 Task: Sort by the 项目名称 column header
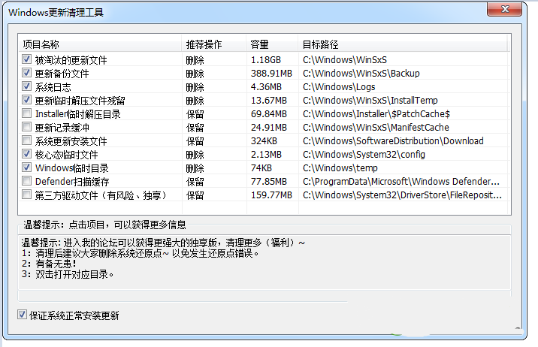[99, 44]
